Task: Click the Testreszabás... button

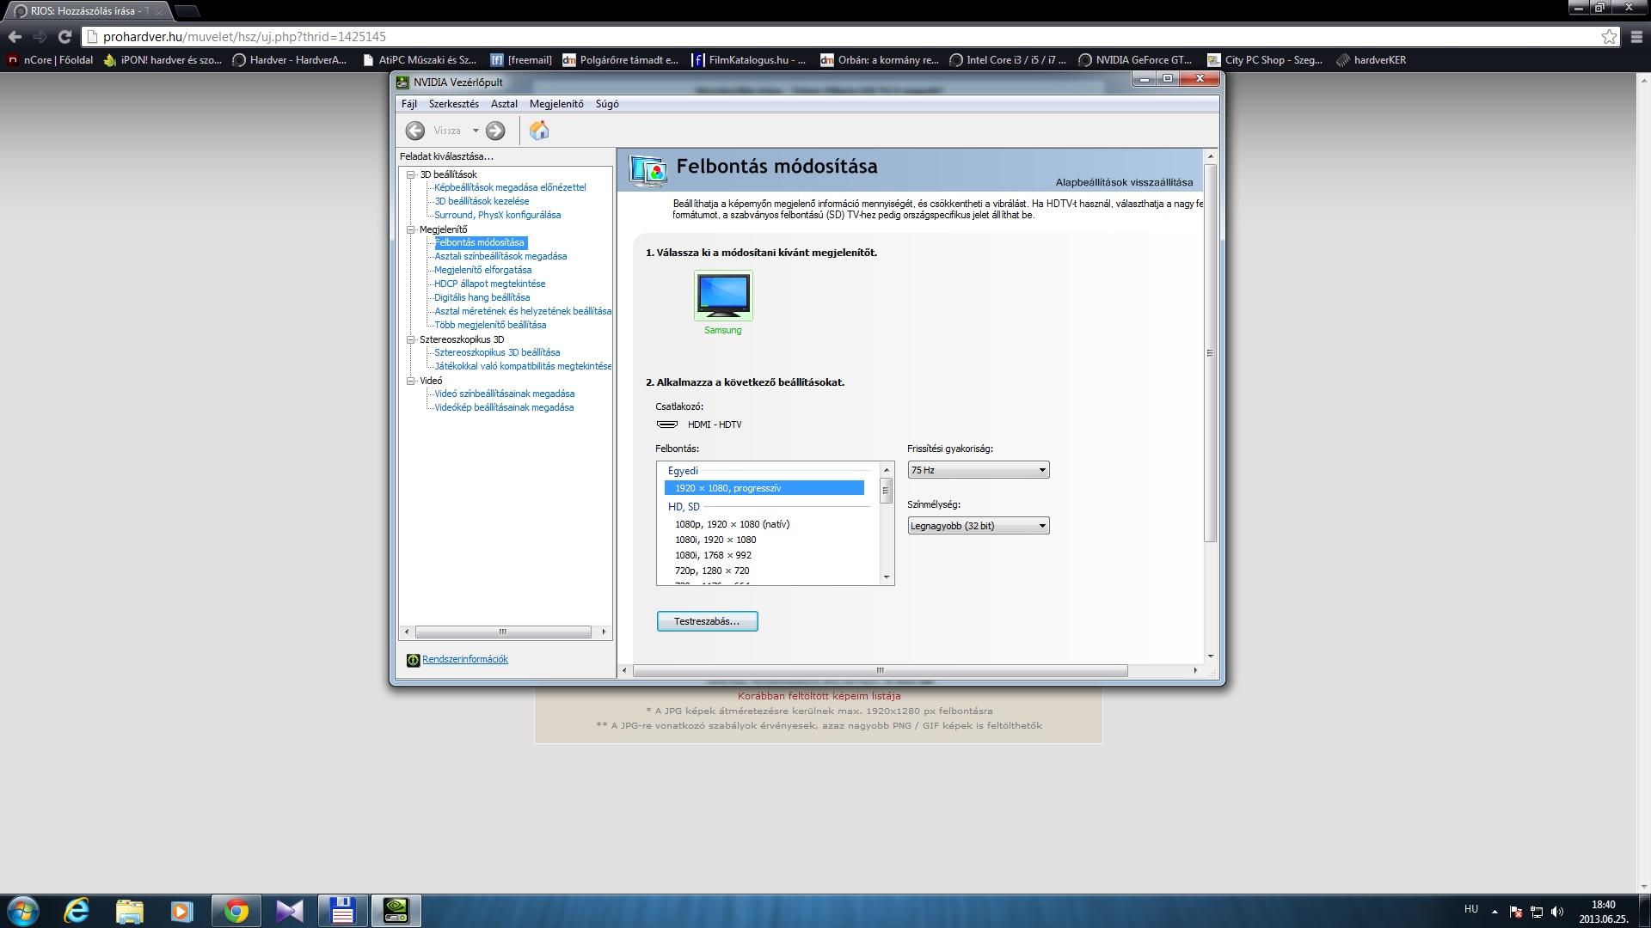Action: pos(707,621)
